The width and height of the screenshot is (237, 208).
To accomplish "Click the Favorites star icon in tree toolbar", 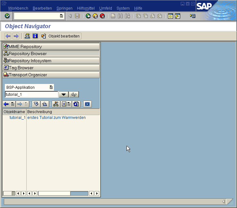I will click(64, 104).
